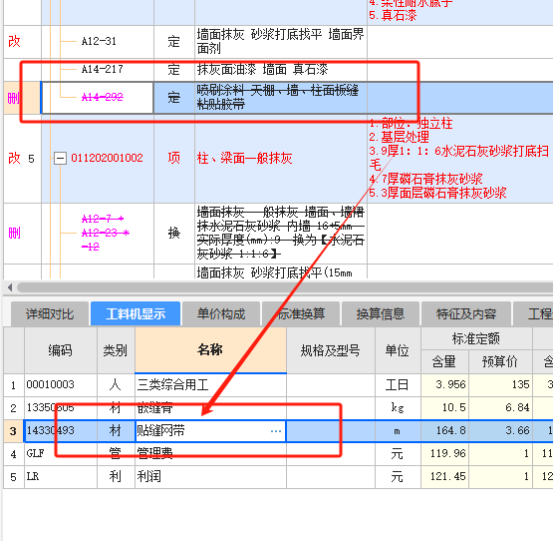Click the ellipsis button in 贴缝网带 cell
This screenshot has height=541, width=553.
[x=276, y=431]
